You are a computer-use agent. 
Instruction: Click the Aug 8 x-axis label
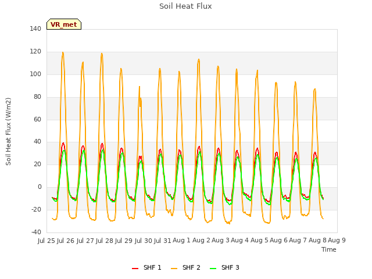(x=317, y=240)
